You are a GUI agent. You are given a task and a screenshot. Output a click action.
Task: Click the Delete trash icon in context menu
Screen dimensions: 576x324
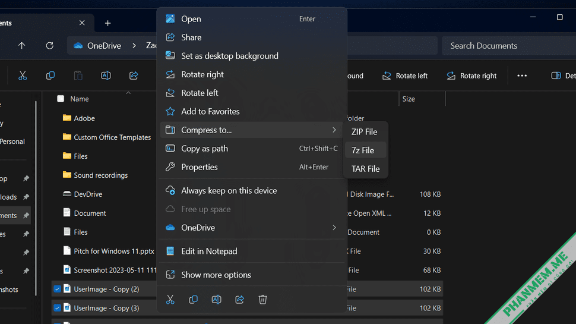262,300
